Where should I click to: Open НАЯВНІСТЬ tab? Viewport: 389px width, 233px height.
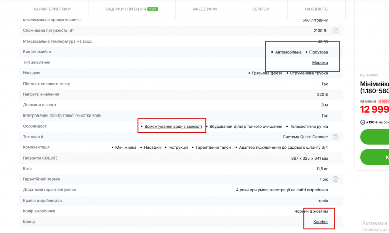(x=316, y=9)
